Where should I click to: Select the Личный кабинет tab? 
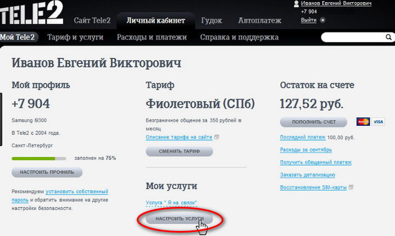click(x=156, y=20)
